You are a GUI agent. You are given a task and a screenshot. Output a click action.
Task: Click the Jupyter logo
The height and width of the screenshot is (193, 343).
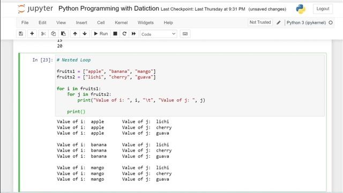tap(35, 9)
